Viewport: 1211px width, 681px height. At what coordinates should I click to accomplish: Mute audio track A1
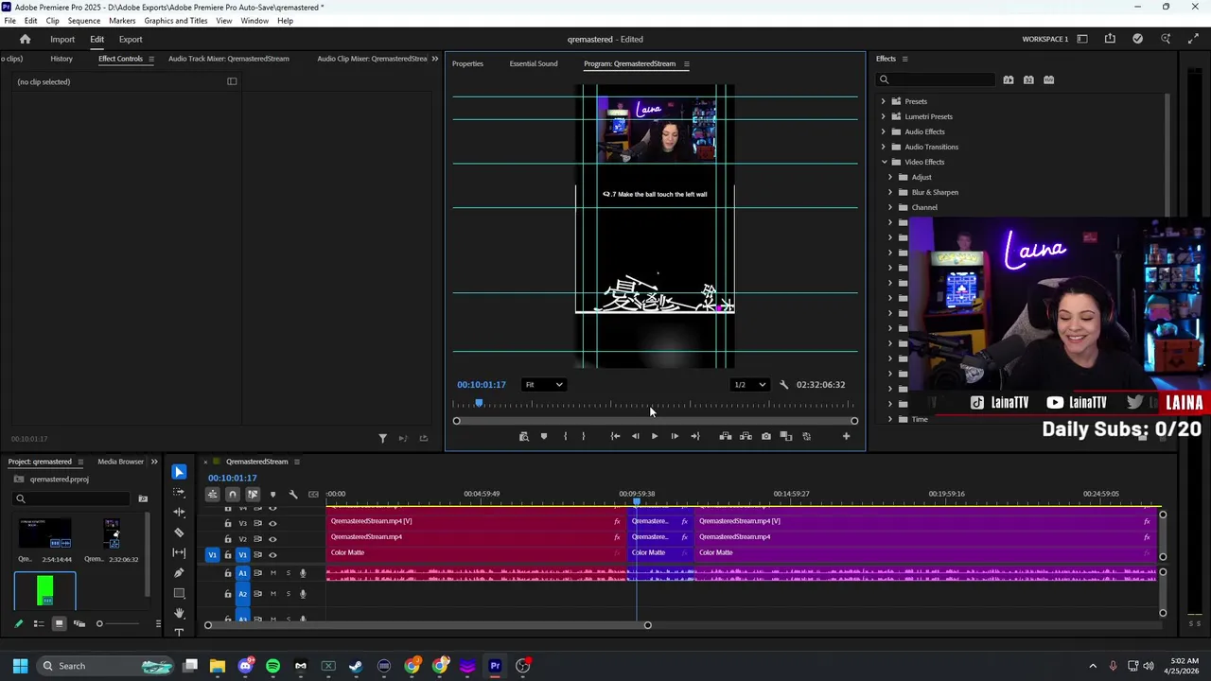(273, 573)
